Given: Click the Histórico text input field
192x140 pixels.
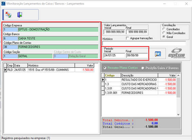Looking at the screenshot, I should 144,43.
